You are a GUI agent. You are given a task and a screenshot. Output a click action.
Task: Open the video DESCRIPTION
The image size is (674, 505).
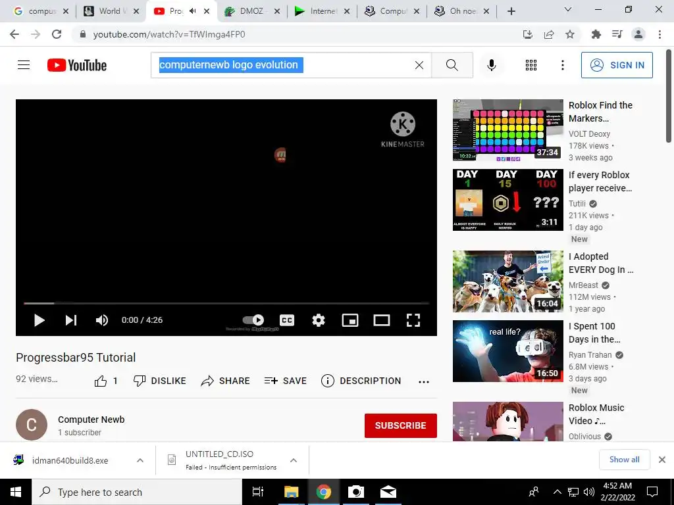click(x=361, y=381)
